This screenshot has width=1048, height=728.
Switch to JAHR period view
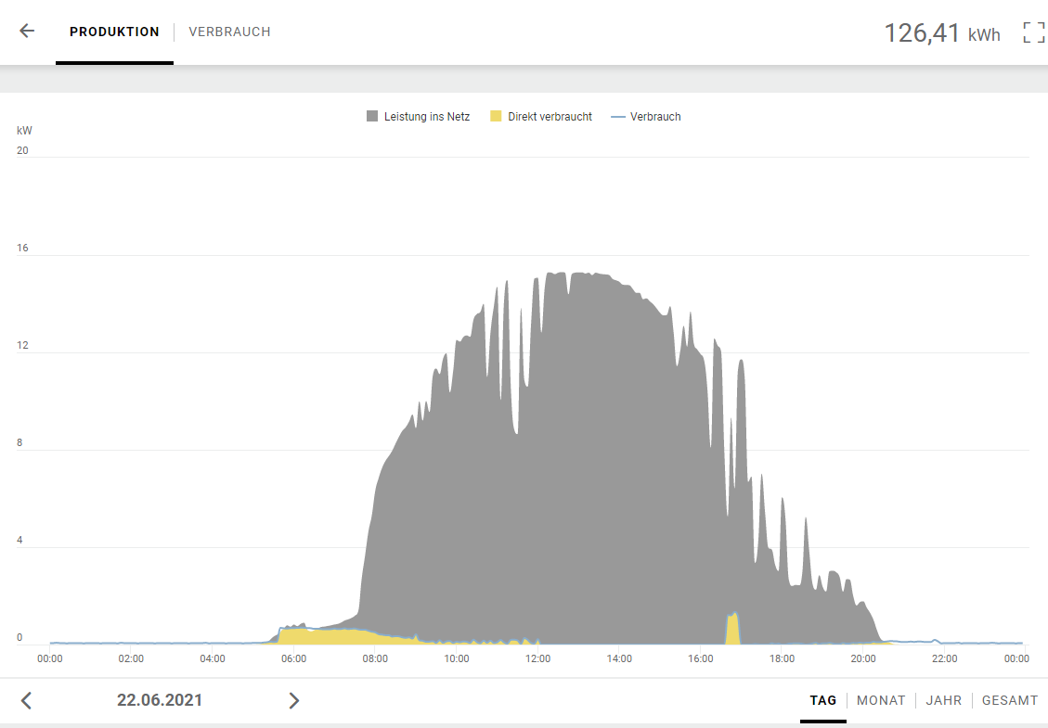944,700
